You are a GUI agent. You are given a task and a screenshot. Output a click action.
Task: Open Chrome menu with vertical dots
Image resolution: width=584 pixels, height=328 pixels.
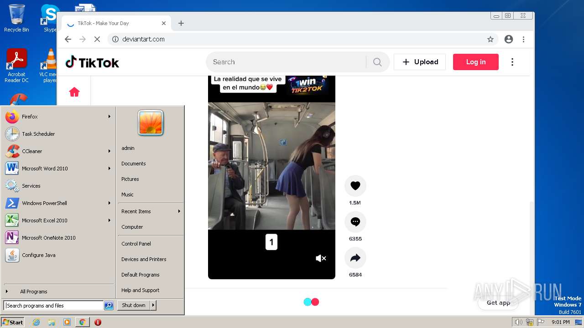[524, 39]
